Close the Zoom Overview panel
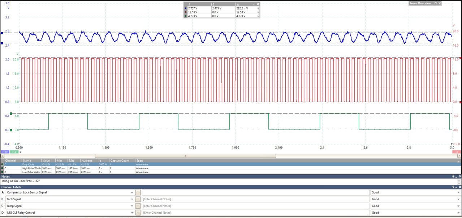This screenshot has width=462, height=218. click(x=440, y=3)
